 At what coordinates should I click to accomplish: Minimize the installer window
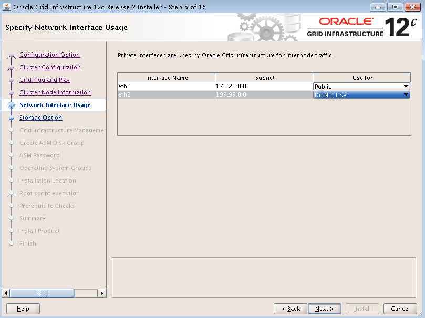point(378,7)
